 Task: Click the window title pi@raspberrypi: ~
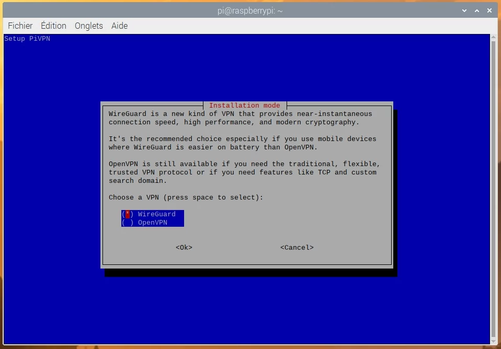[x=250, y=11]
